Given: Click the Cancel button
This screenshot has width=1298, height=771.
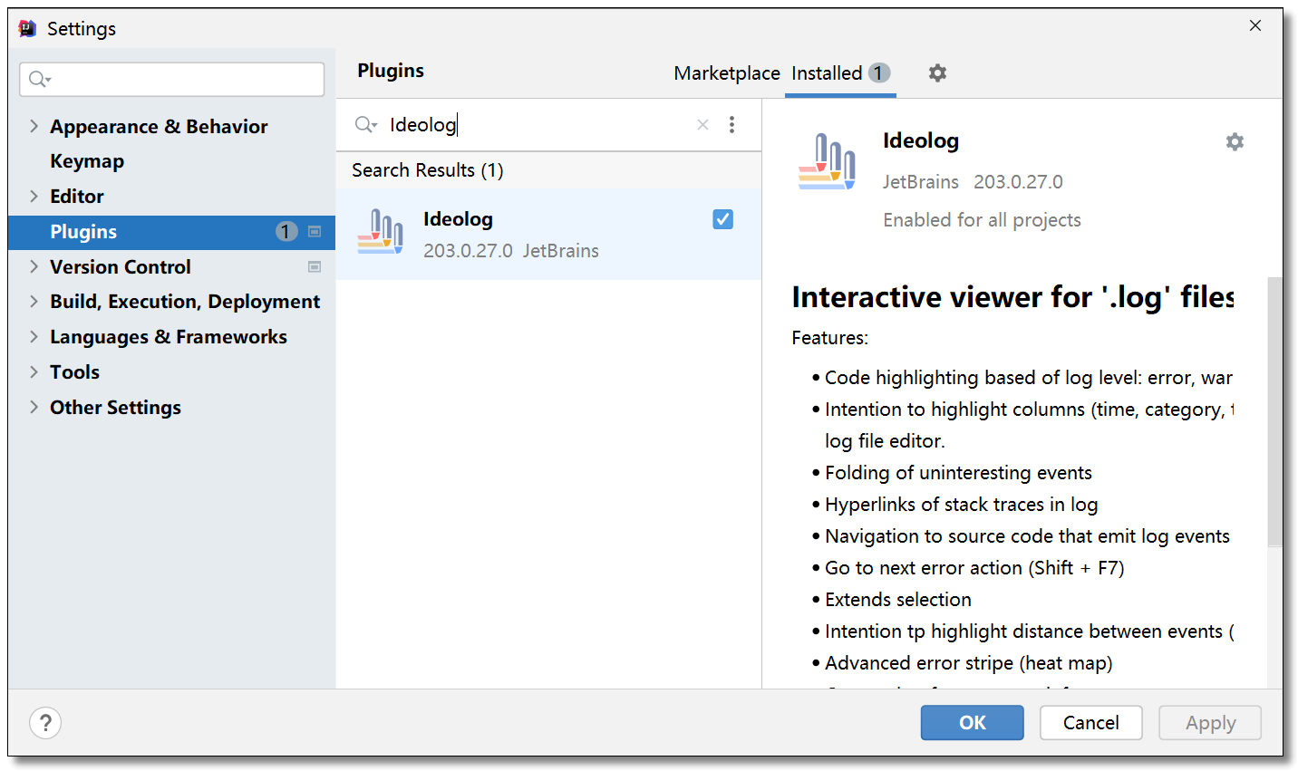Looking at the screenshot, I should coord(1090,723).
